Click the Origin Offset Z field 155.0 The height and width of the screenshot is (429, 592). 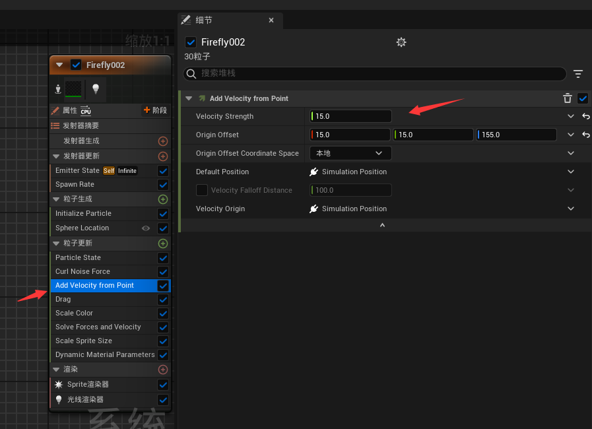516,135
